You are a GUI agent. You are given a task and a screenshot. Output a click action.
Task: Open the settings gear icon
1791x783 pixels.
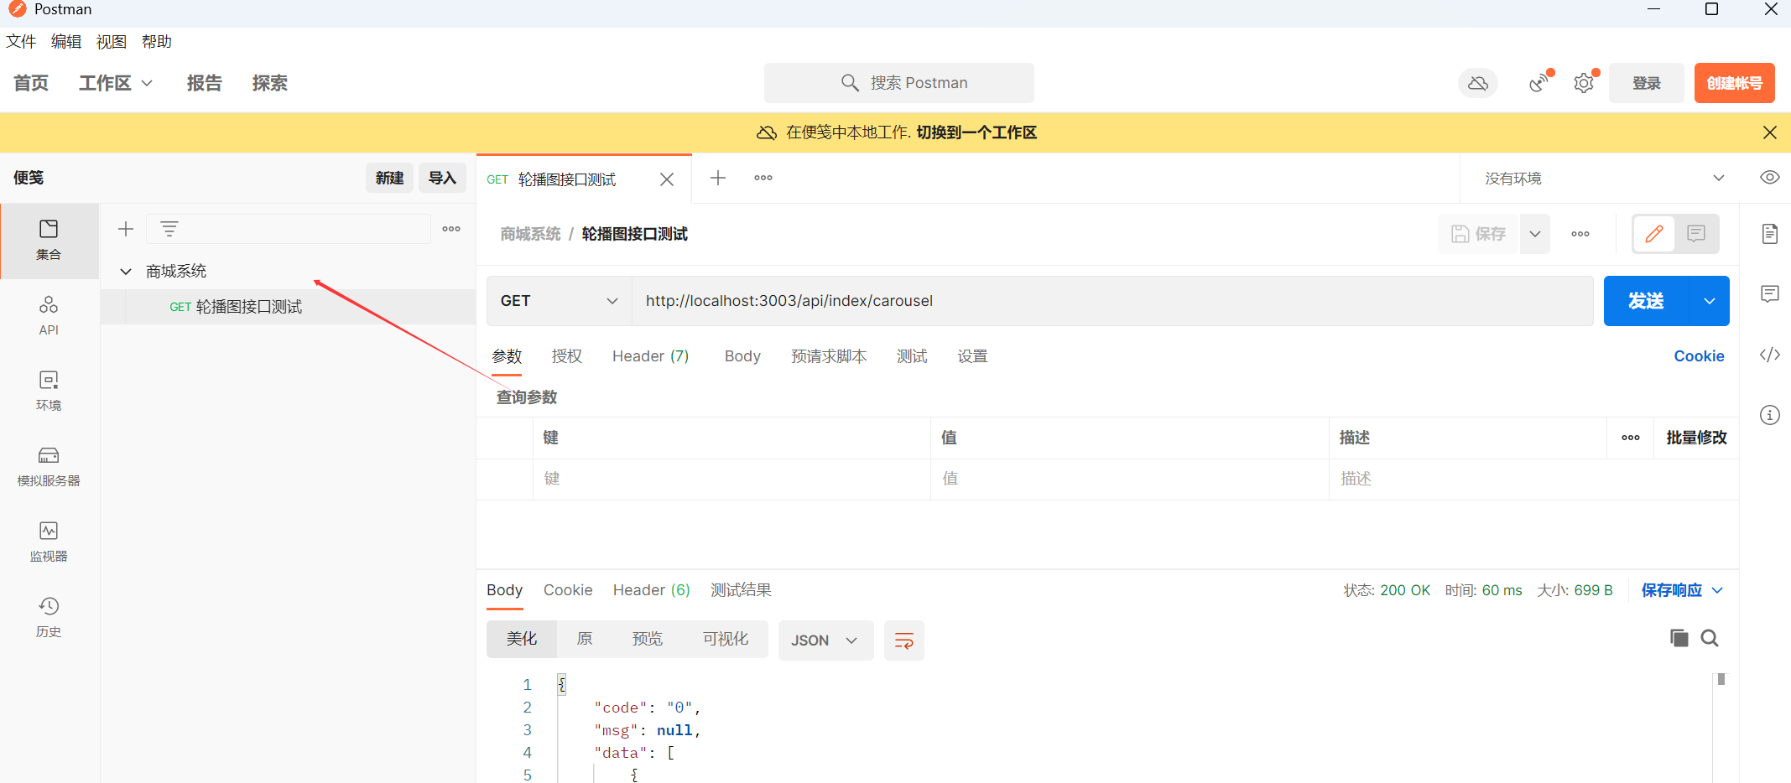tap(1584, 83)
